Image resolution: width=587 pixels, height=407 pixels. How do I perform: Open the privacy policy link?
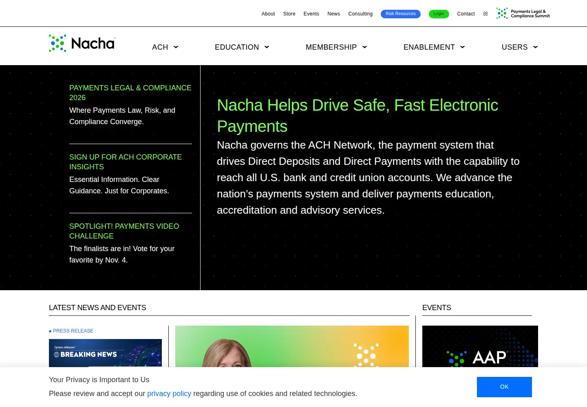(169, 394)
